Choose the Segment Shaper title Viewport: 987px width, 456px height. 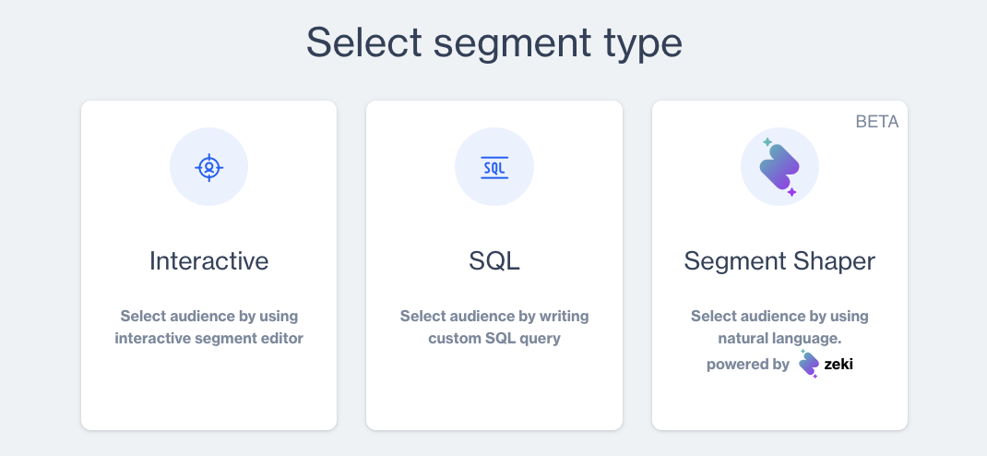click(779, 261)
